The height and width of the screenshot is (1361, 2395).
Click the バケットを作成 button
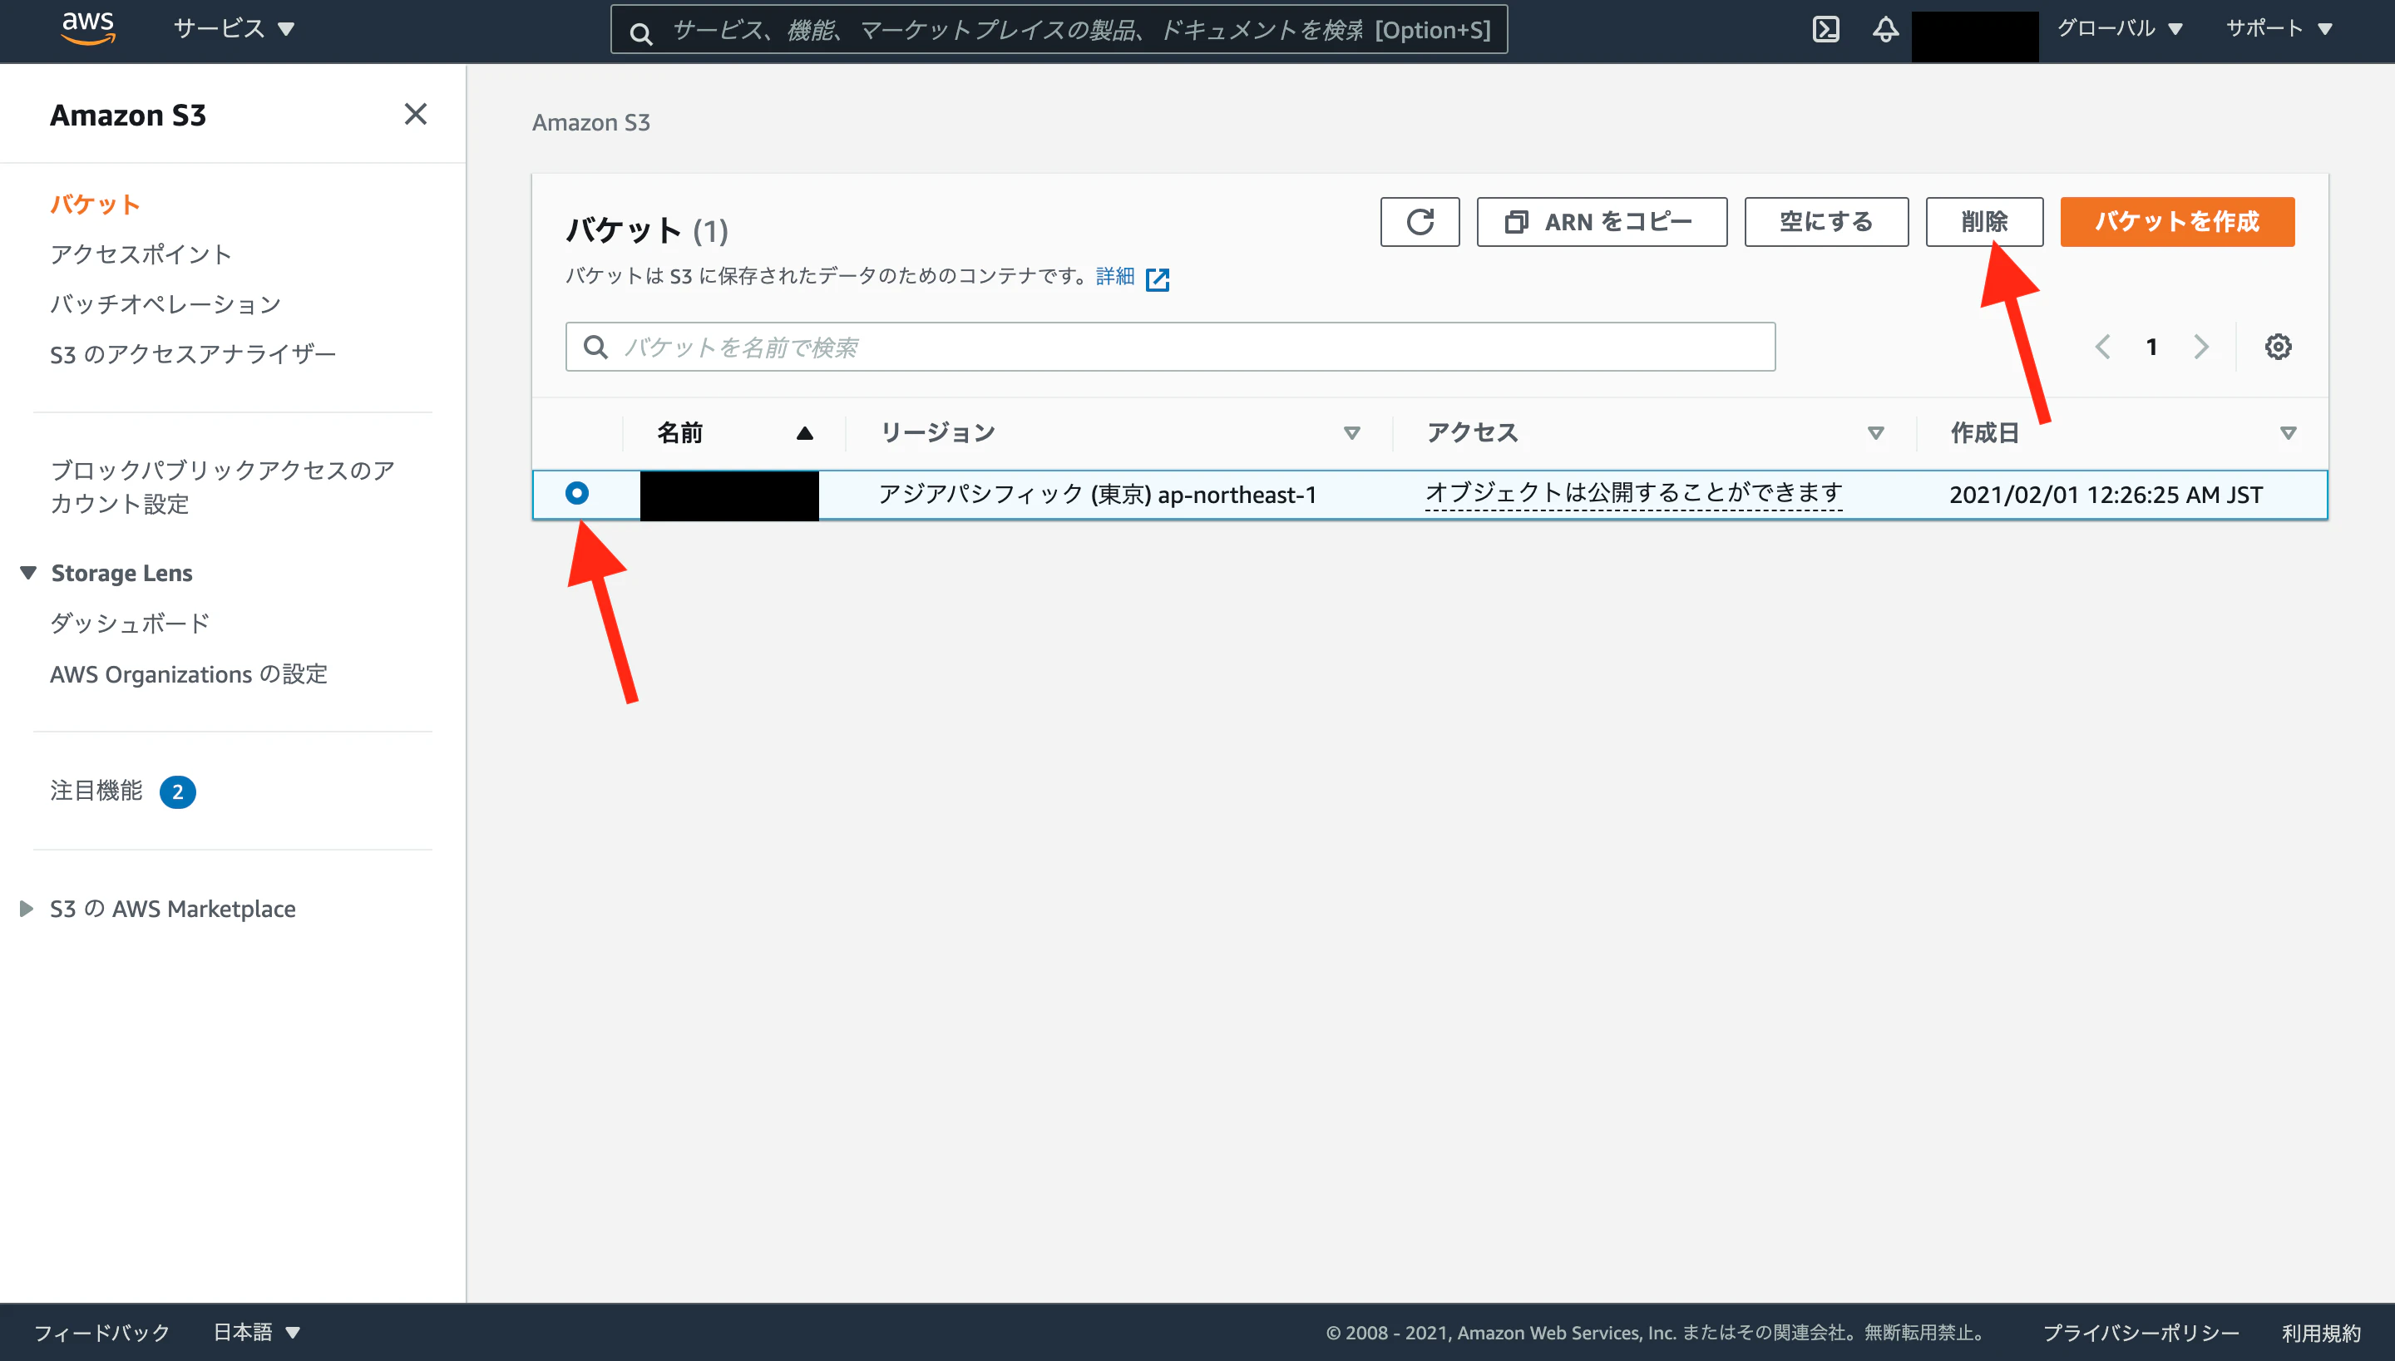tap(2176, 221)
